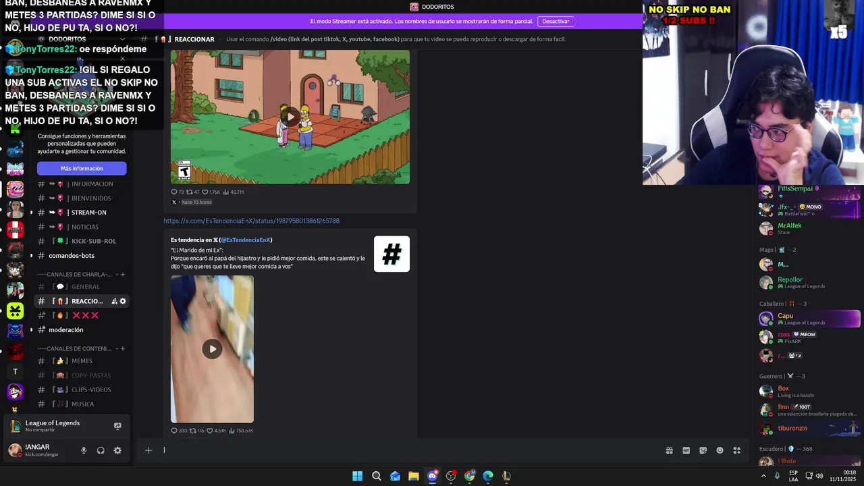
Task: Open the moderación forum channel
Action: click(x=82, y=330)
